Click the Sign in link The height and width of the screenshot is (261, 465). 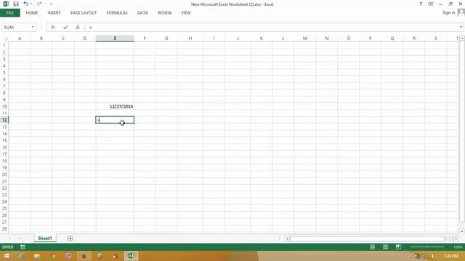coord(449,13)
